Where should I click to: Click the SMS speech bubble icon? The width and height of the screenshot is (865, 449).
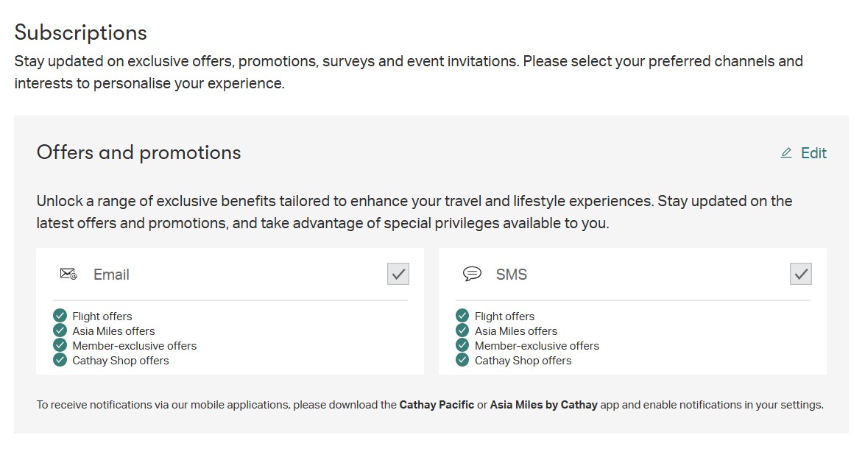coord(472,275)
